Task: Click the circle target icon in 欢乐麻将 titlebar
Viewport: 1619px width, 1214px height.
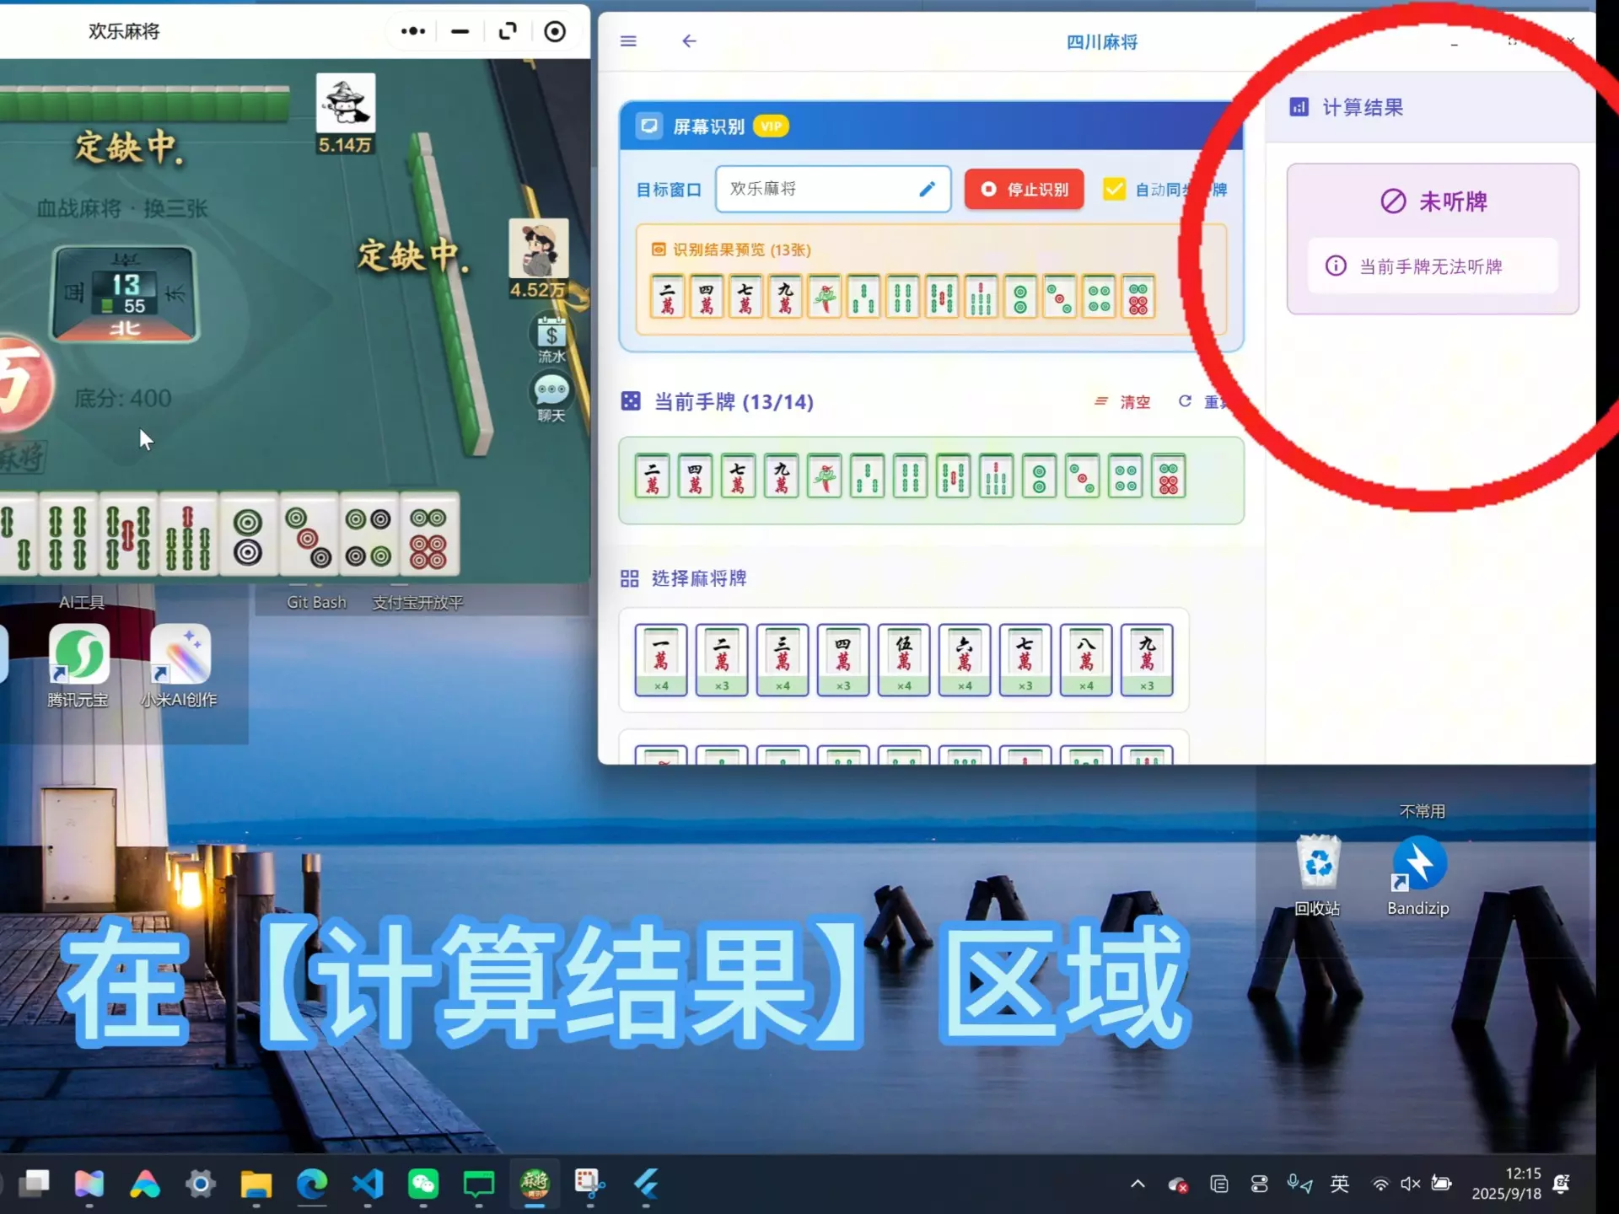Action: pyautogui.click(x=555, y=31)
